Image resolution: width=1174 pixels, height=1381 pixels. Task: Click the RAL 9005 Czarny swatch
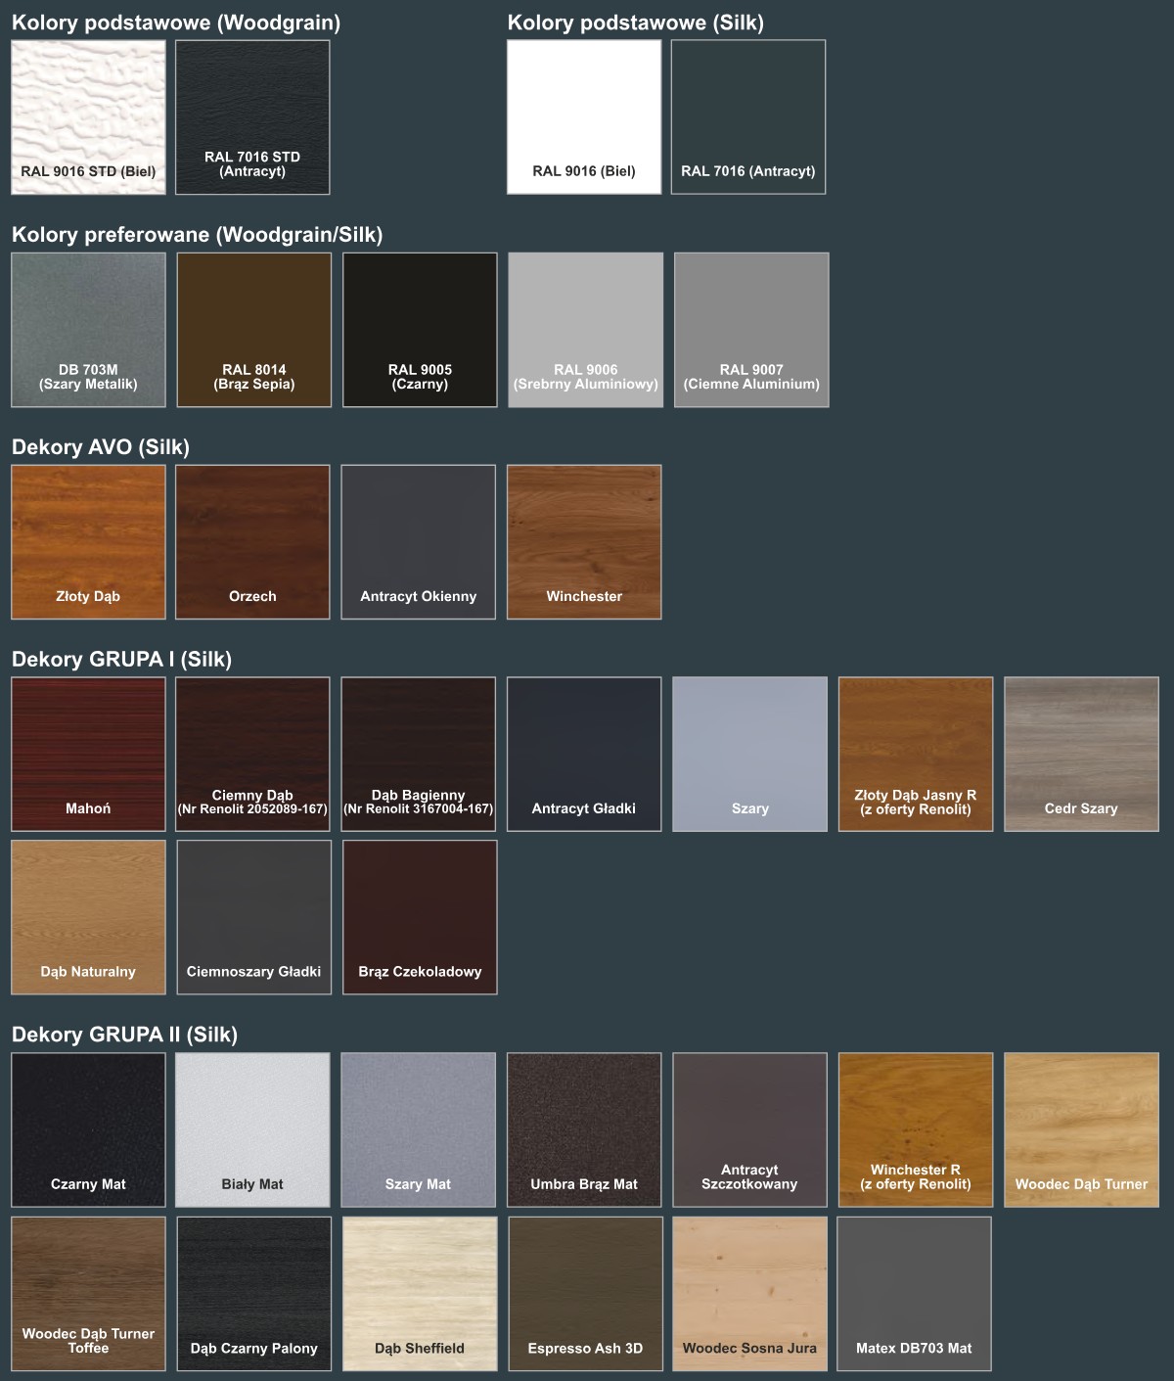click(x=420, y=329)
